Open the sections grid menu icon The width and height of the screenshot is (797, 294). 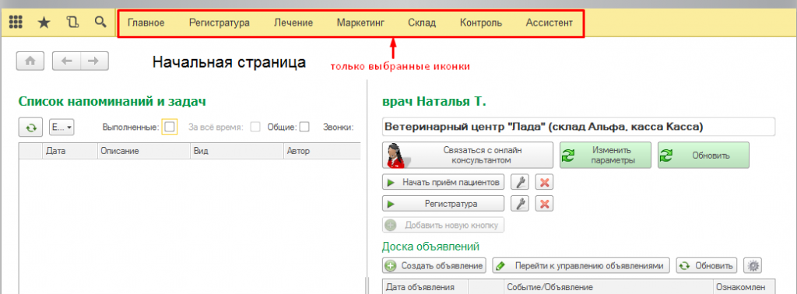pyautogui.click(x=16, y=23)
